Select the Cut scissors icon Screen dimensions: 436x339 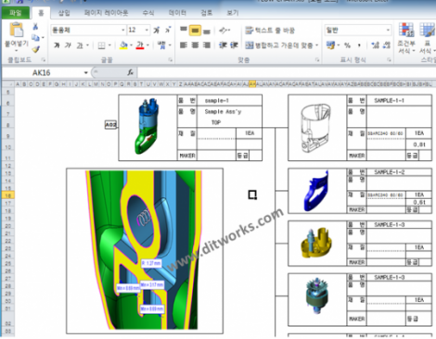[x=35, y=27]
